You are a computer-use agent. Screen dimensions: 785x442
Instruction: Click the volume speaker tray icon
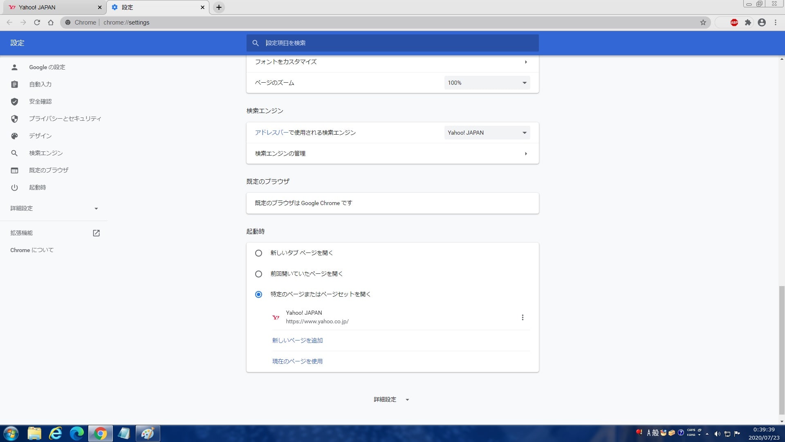pyautogui.click(x=717, y=434)
